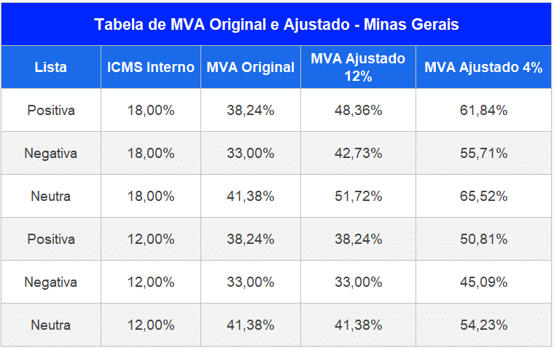Select the 45,09% value

click(483, 282)
